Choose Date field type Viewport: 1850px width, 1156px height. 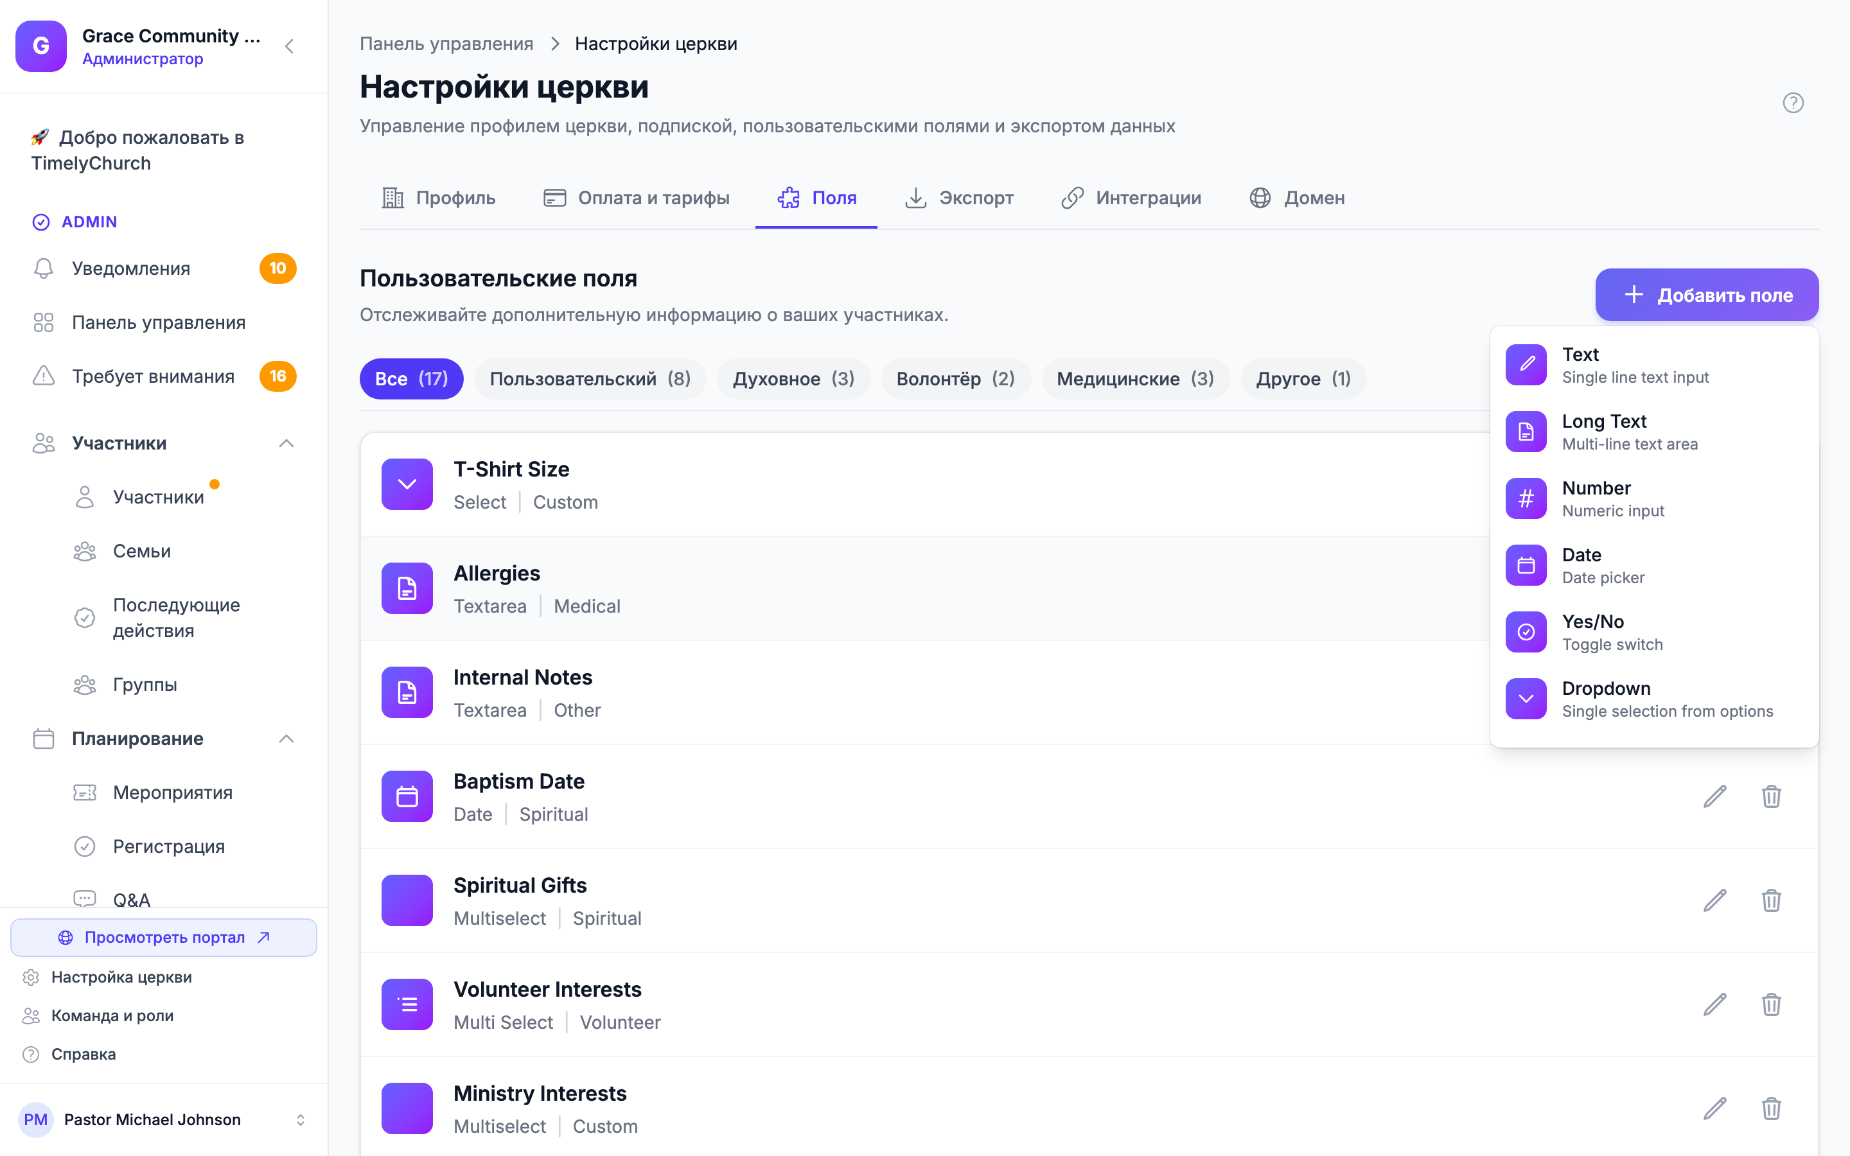pos(1654,566)
